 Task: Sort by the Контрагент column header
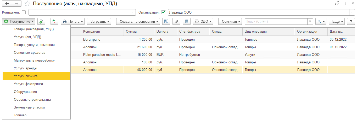tap(102, 31)
